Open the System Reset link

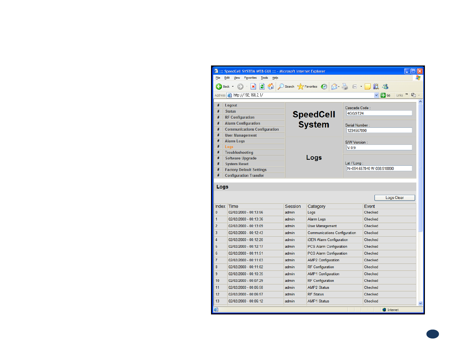coord(237,164)
